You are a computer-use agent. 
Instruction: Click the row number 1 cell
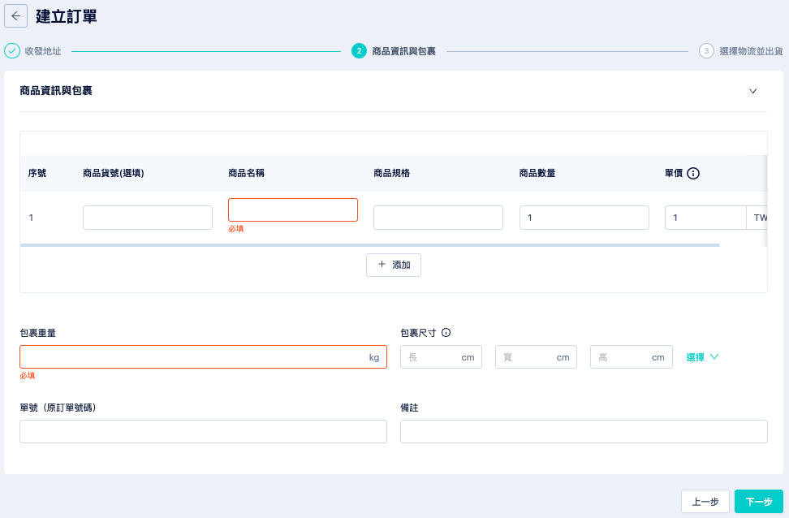coord(31,218)
